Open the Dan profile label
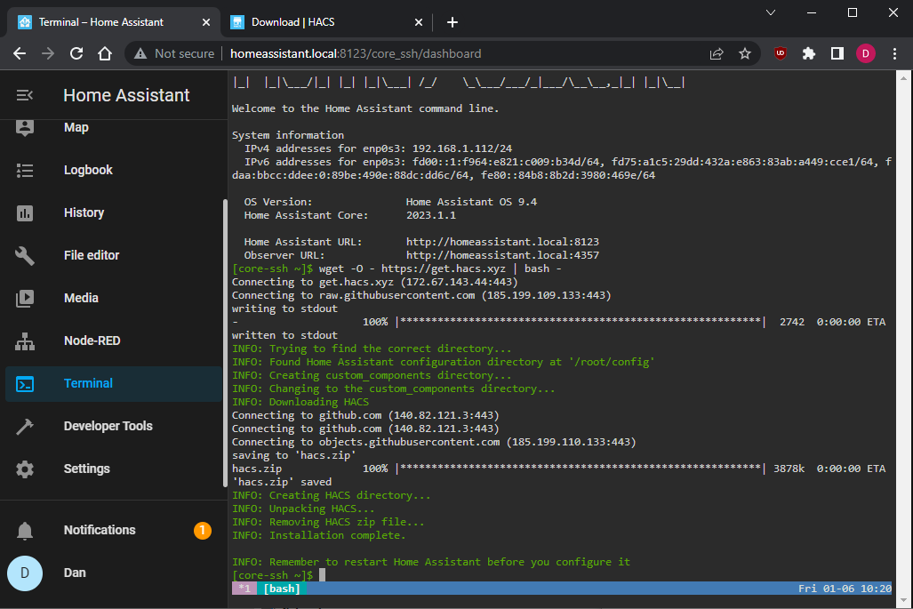This screenshot has width=913, height=609. (75, 573)
